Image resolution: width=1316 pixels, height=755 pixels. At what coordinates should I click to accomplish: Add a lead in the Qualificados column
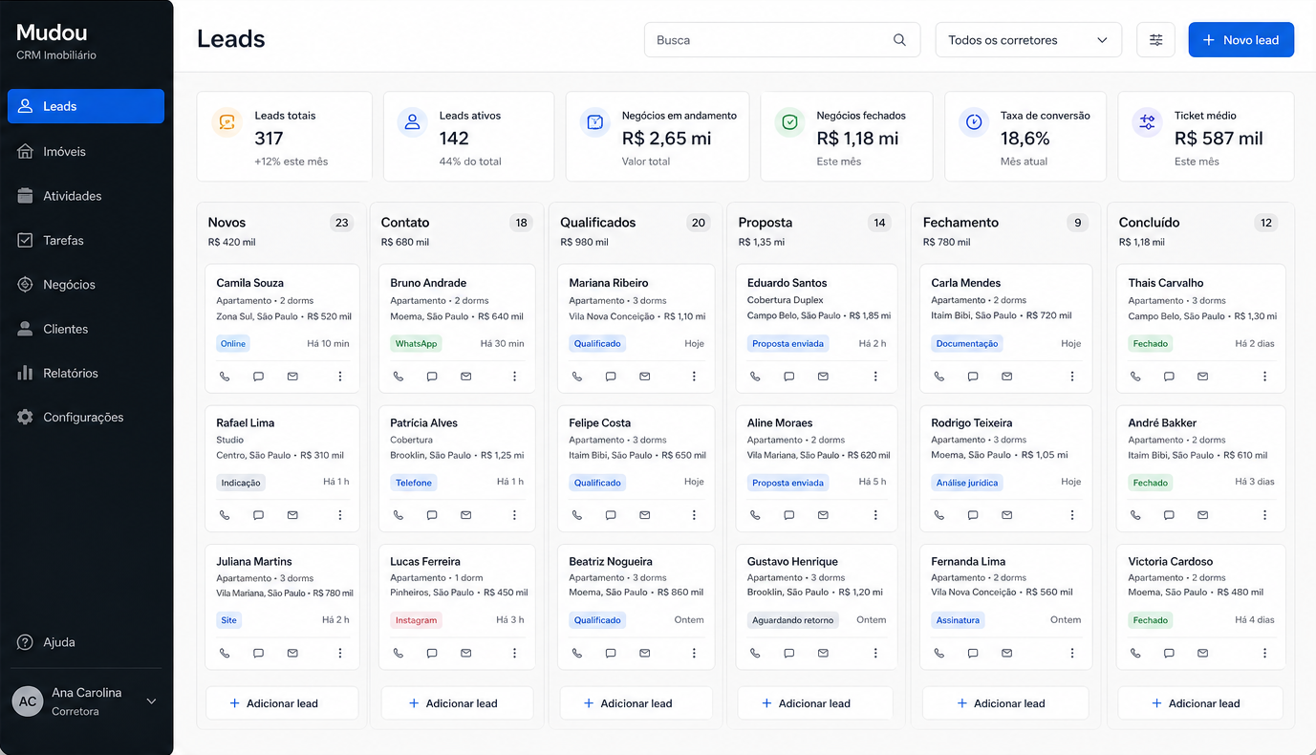(x=636, y=703)
